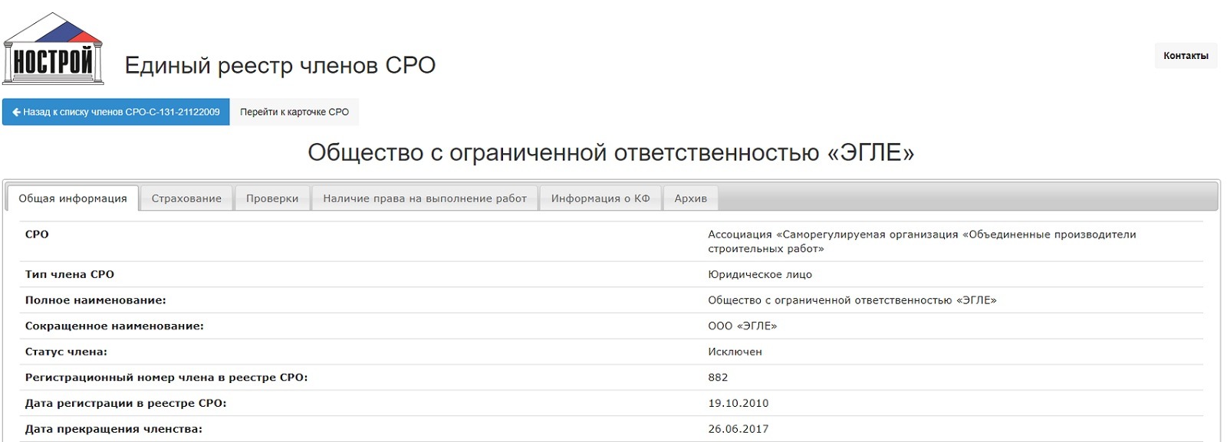Click the membership termination date 26.06.2017

(x=738, y=429)
